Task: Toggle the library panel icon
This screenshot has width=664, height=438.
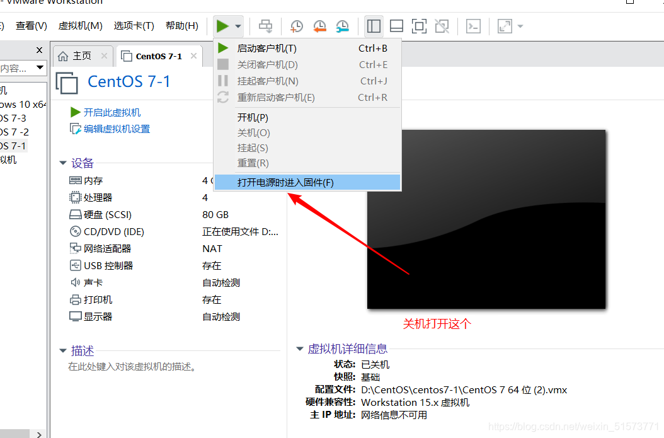Action: coord(374,26)
